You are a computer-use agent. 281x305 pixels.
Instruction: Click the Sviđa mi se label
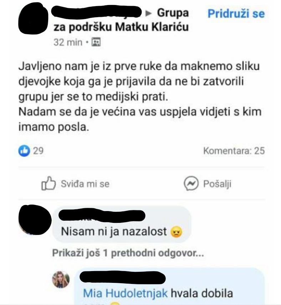pyautogui.click(x=85, y=184)
